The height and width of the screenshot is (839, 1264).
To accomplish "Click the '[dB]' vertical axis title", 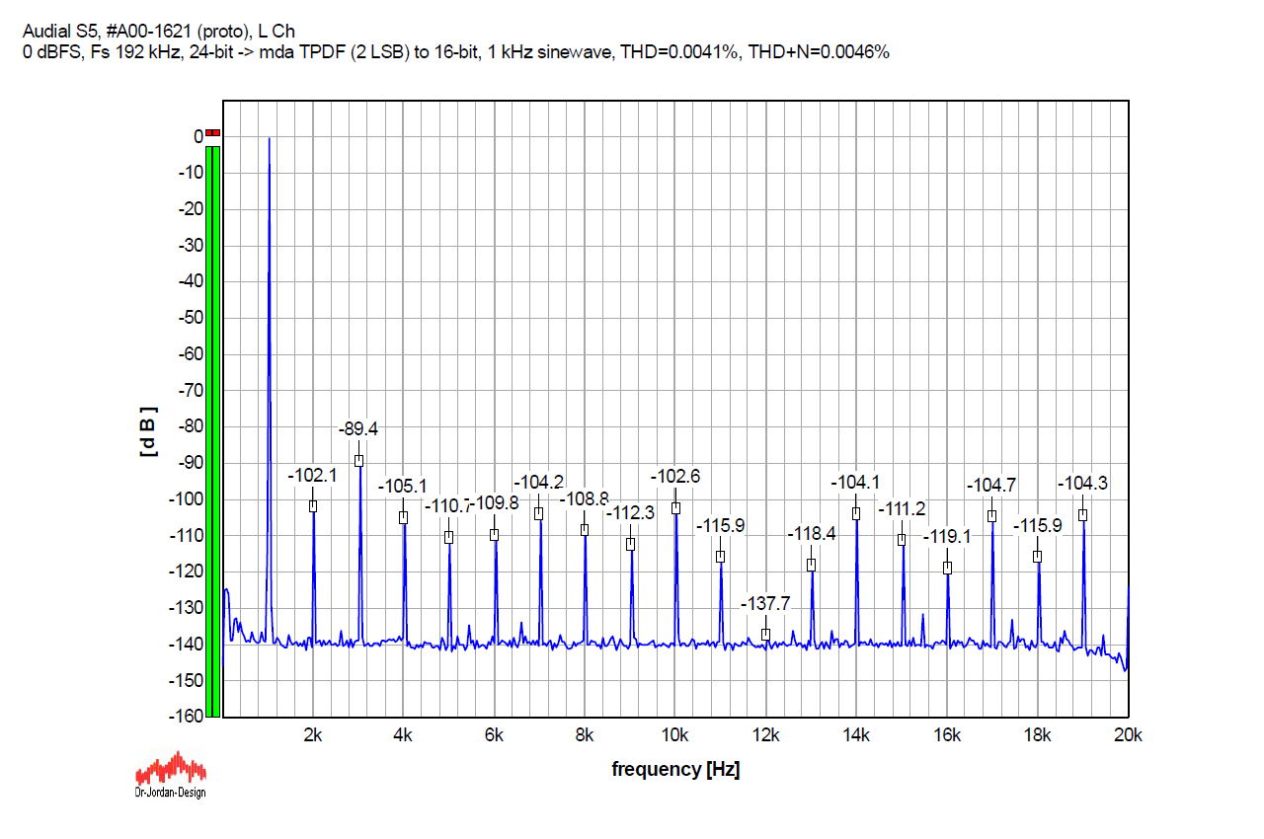I will click(148, 431).
